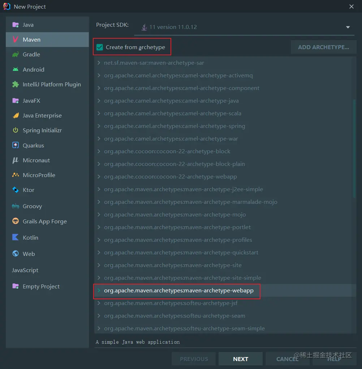The width and height of the screenshot is (362, 369).
Task: Click ADD ARCHETYPE... button
Action: [323, 47]
